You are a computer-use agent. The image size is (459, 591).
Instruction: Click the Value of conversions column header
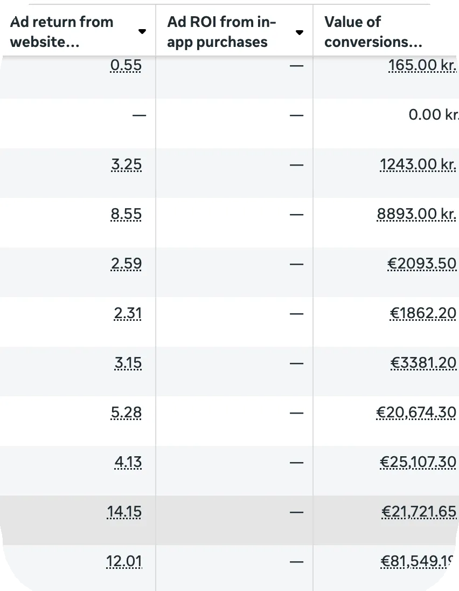[373, 32]
